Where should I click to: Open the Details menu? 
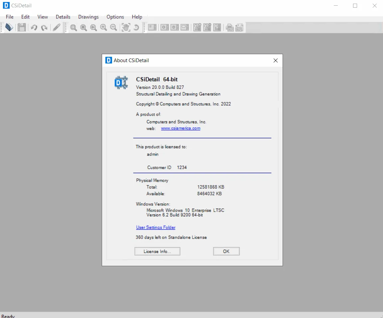click(63, 17)
